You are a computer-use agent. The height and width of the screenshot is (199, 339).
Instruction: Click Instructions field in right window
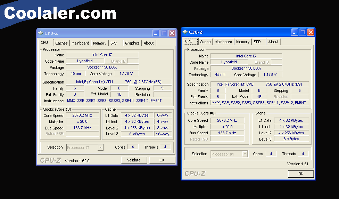point(260,103)
